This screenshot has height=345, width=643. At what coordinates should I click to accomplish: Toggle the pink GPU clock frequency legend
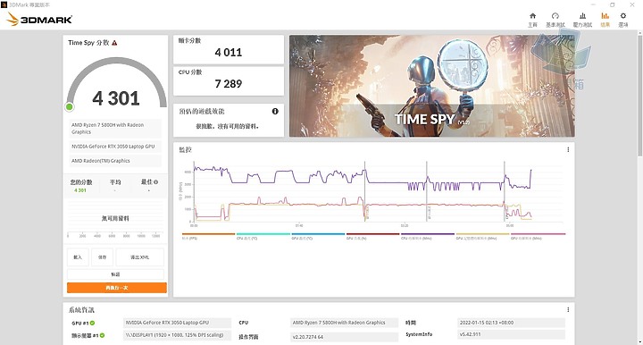tap(538, 236)
